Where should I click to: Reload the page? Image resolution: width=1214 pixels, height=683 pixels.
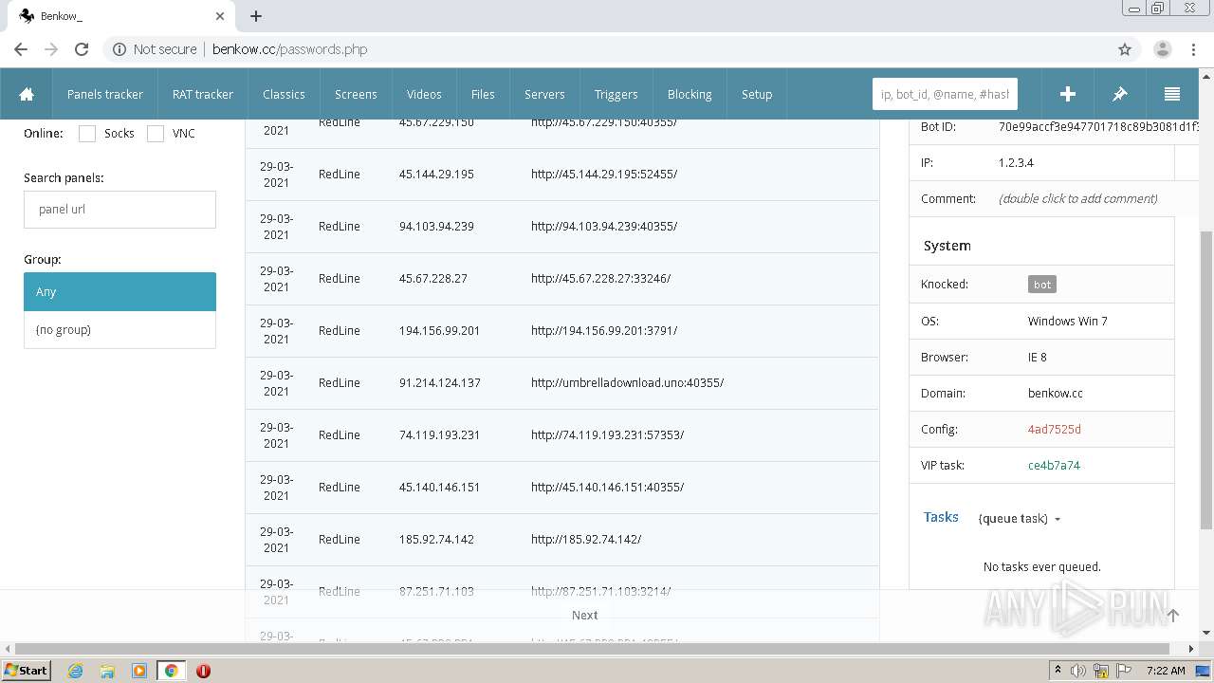(82, 49)
